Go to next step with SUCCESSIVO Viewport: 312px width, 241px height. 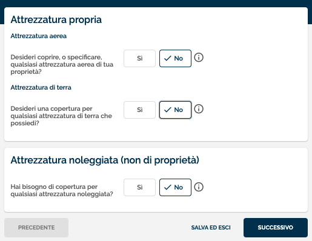click(276, 228)
